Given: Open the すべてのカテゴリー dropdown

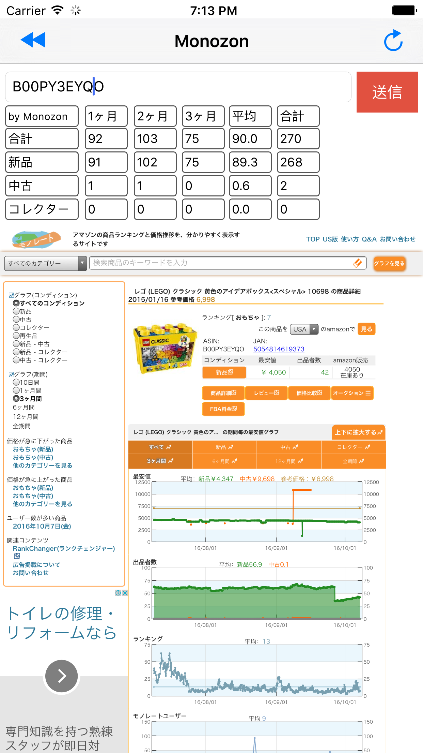Looking at the screenshot, I should 46,263.
